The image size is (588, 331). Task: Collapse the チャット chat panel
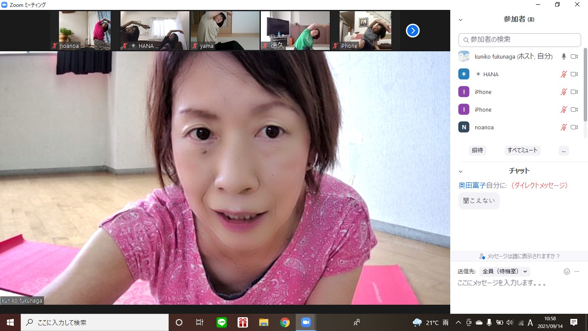[461, 171]
